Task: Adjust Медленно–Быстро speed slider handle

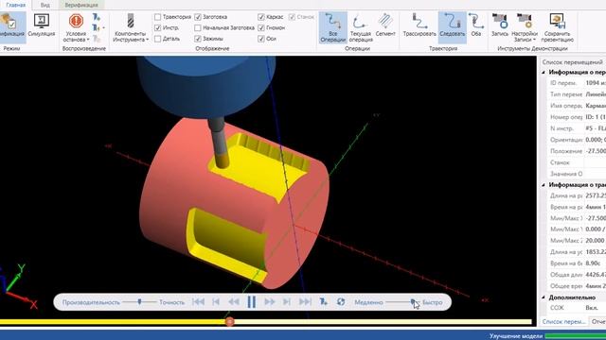Action: tap(413, 302)
